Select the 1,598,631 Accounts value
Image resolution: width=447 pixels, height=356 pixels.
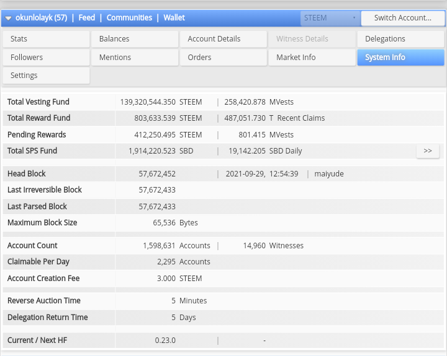(x=176, y=246)
